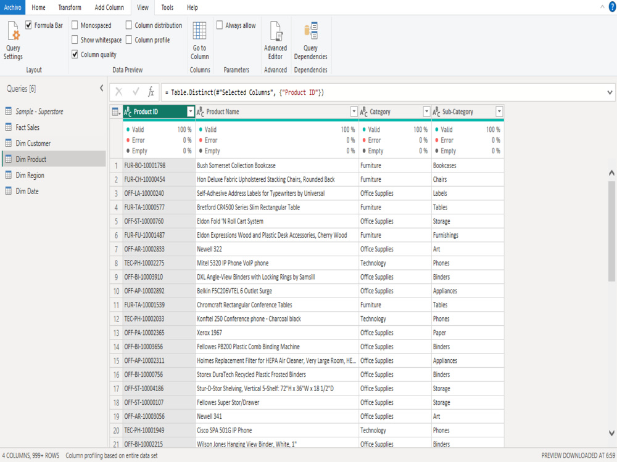Click the ABC type icon of Sub-Category
Screen dimensions: 617x462
436,112
